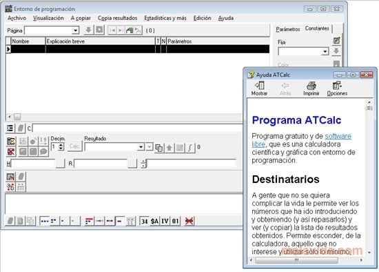This screenshot has height=272, width=379.
Task: Switch to the Parámetros tab
Action: 287,29
